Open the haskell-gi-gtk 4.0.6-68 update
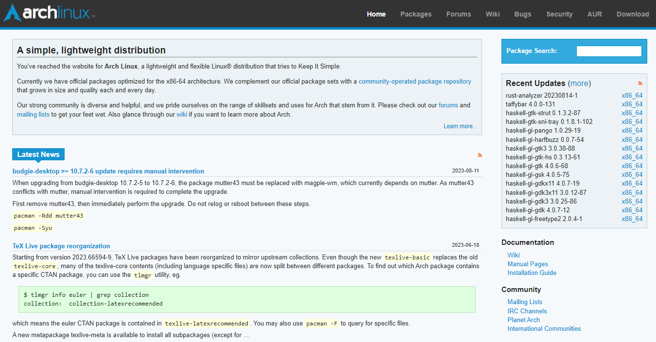 tap(537, 166)
